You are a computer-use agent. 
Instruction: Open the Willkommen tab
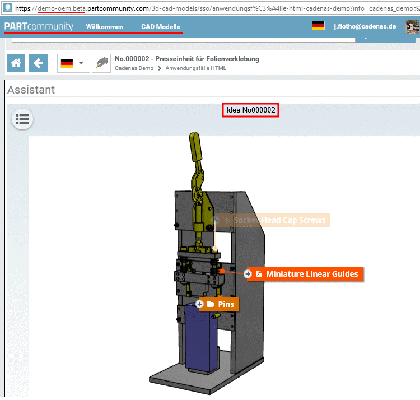pos(105,27)
